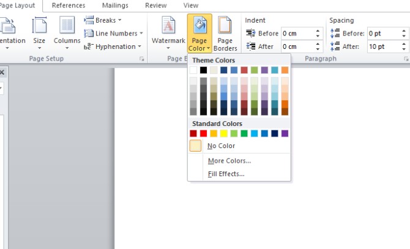Pick the standard purple swatch
This screenshot has height=249, width=410.
click(285, 133)
